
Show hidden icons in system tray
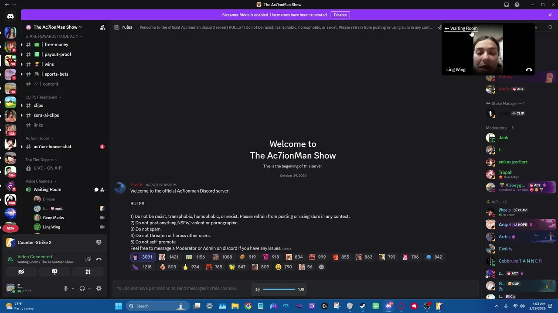497,306
